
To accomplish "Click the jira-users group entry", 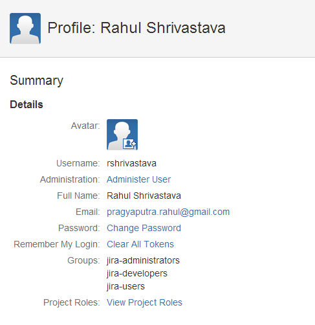I will (125, 286).
